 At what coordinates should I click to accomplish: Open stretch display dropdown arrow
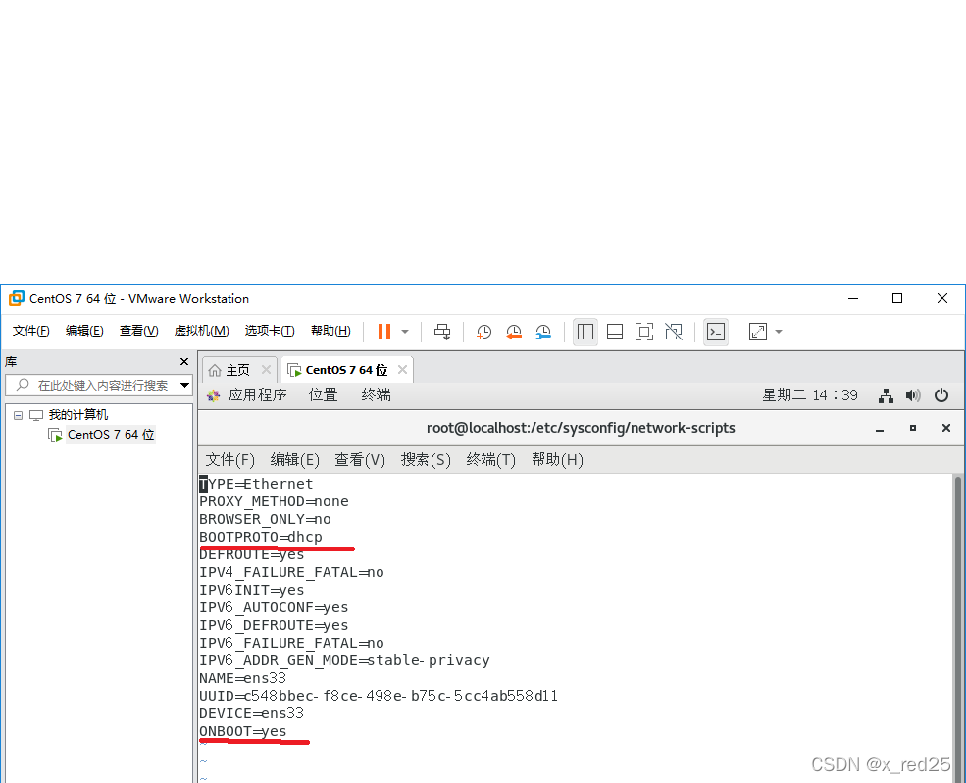779,332
